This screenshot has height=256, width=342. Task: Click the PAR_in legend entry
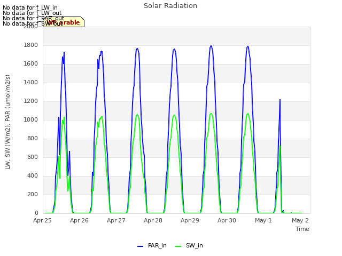click(x=152, y=245)
